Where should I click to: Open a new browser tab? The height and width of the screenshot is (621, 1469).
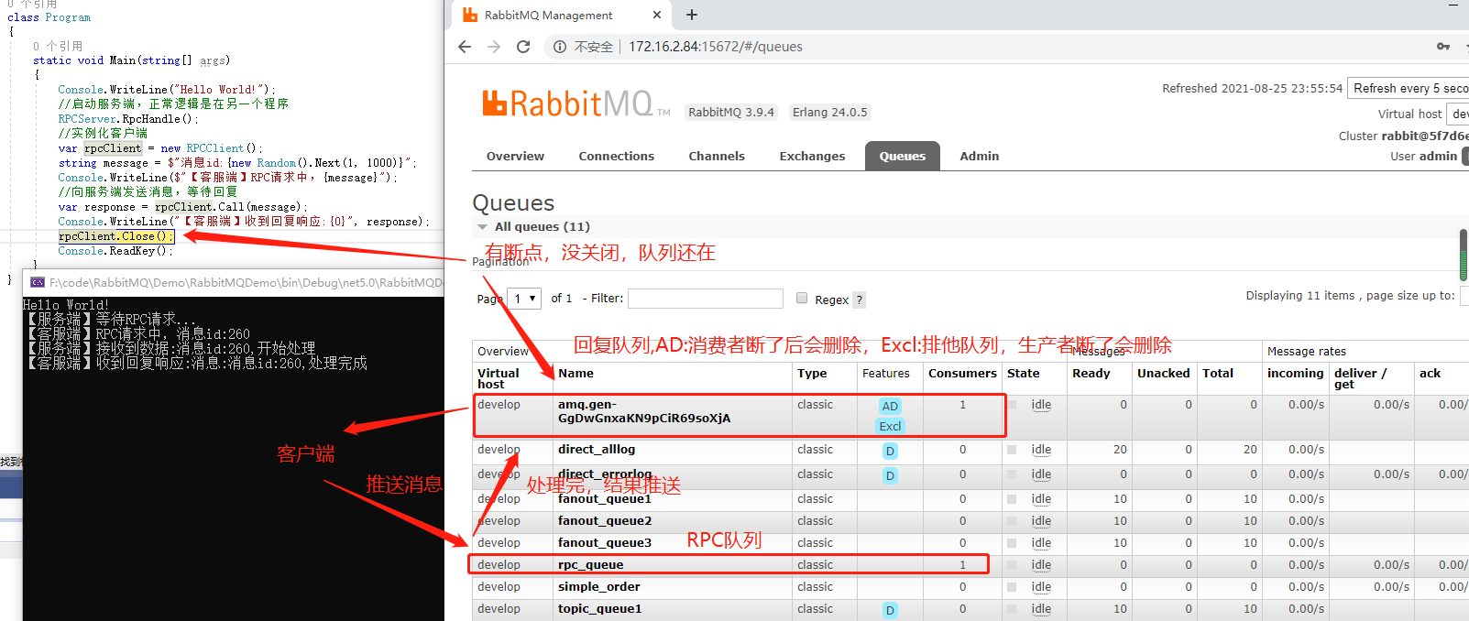pos(692,15)
